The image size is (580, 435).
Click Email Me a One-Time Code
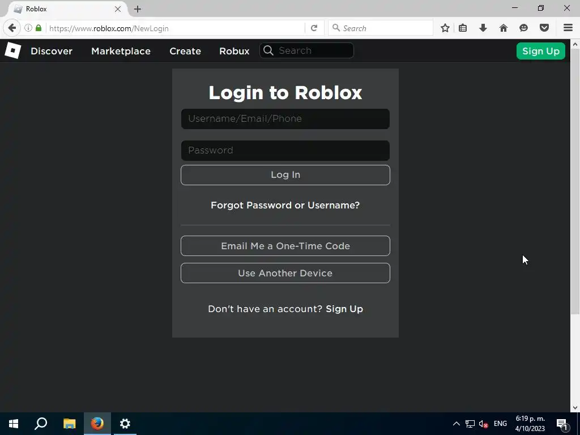click(x=285, y=246)
